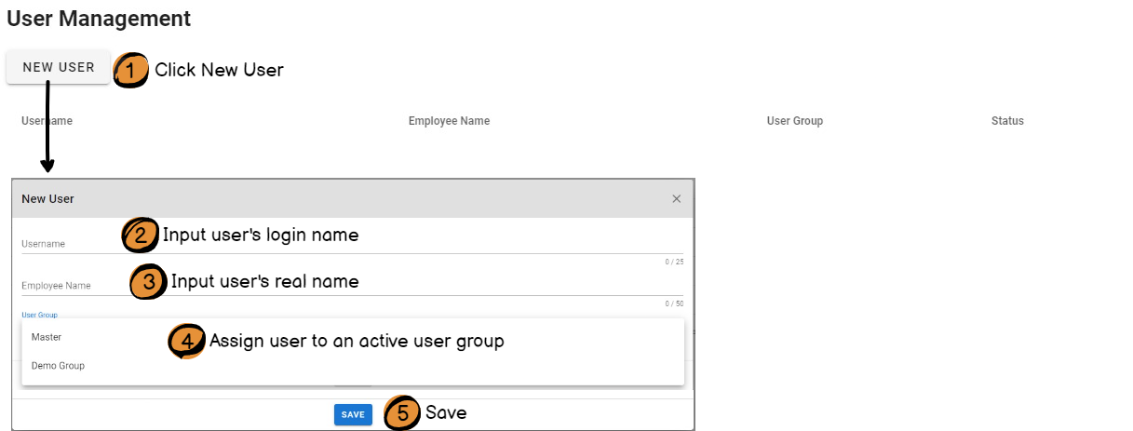Viewport: 1133px width, 431px height.
Task: Sort by User Group column header
Action: [794, 121]
